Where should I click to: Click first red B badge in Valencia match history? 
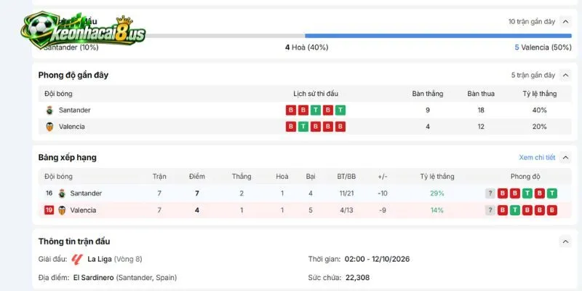tap(291, 127)
